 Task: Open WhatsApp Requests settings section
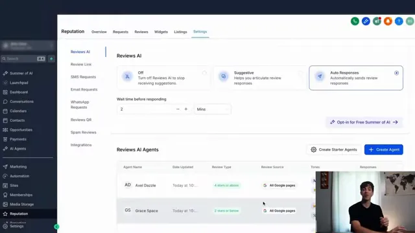pyautogui.click(x=80, y=105)
